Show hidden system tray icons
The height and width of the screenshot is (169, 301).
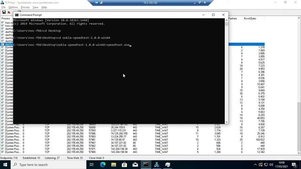(255, 165)
